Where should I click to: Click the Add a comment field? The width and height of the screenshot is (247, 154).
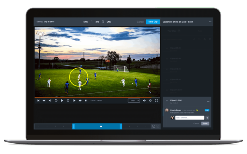190,118
